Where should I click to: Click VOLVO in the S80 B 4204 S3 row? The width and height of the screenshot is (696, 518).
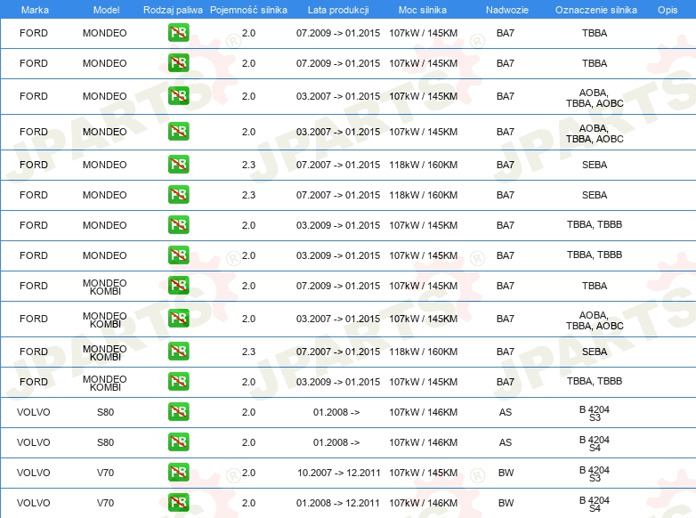tap(33, 412)
